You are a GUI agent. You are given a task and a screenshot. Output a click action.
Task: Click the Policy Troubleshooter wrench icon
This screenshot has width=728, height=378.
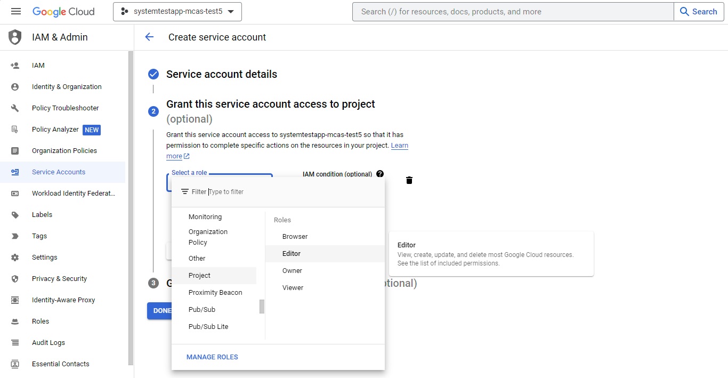click(15, 108)
